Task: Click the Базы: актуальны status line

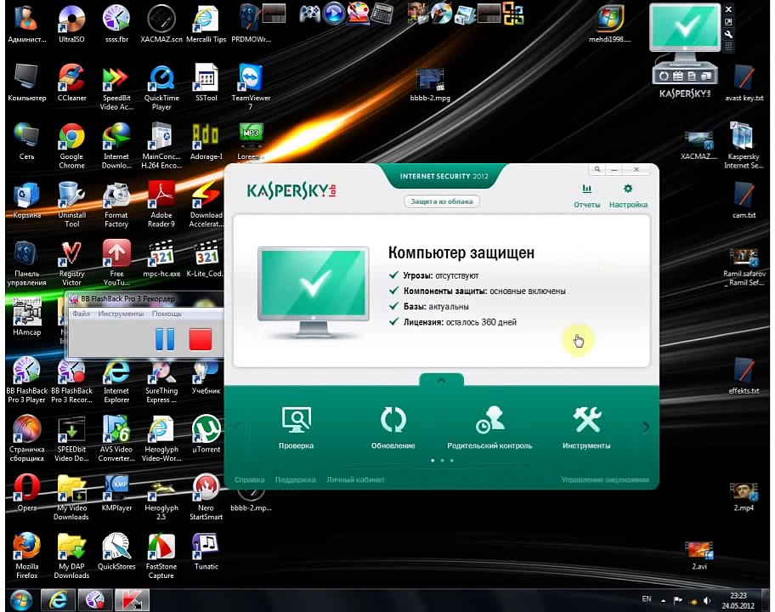Action: pos(429,307)
